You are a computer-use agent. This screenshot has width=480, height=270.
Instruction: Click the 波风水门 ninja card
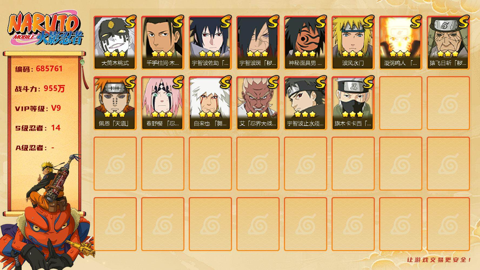click(x=353, y=43)
